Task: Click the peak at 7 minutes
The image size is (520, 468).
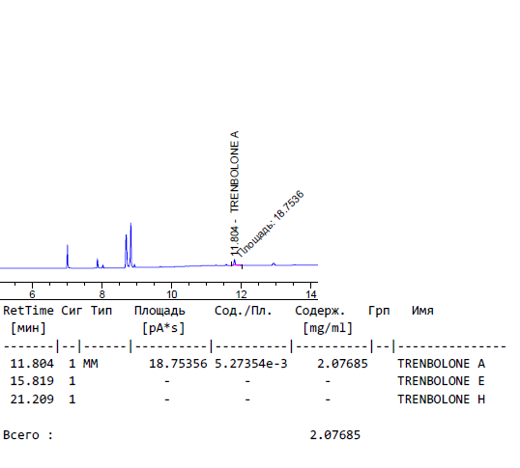Action: click(68, 256)
